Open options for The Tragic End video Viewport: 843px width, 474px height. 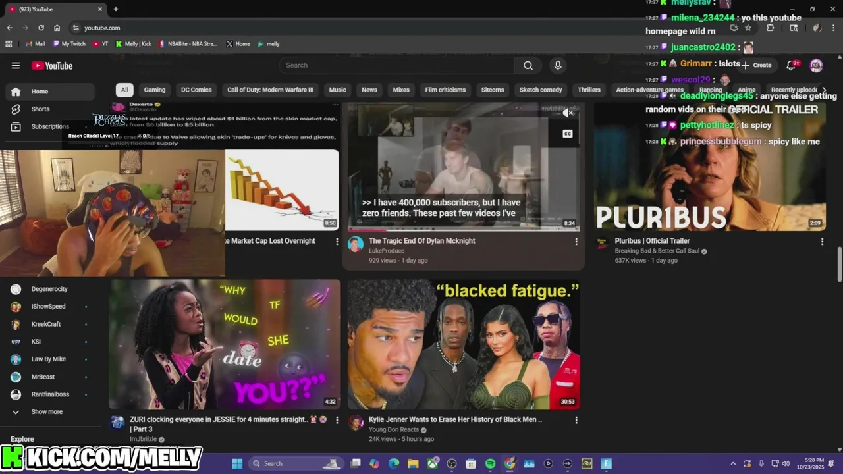pyautogui.click(x=576, y=242)
